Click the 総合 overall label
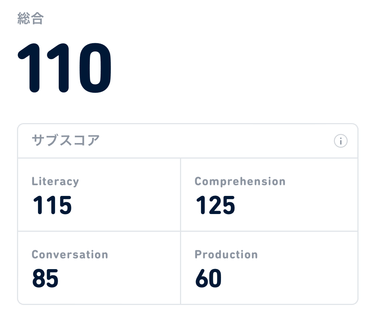Screen dimensions: 377x319 click(30, 19)
